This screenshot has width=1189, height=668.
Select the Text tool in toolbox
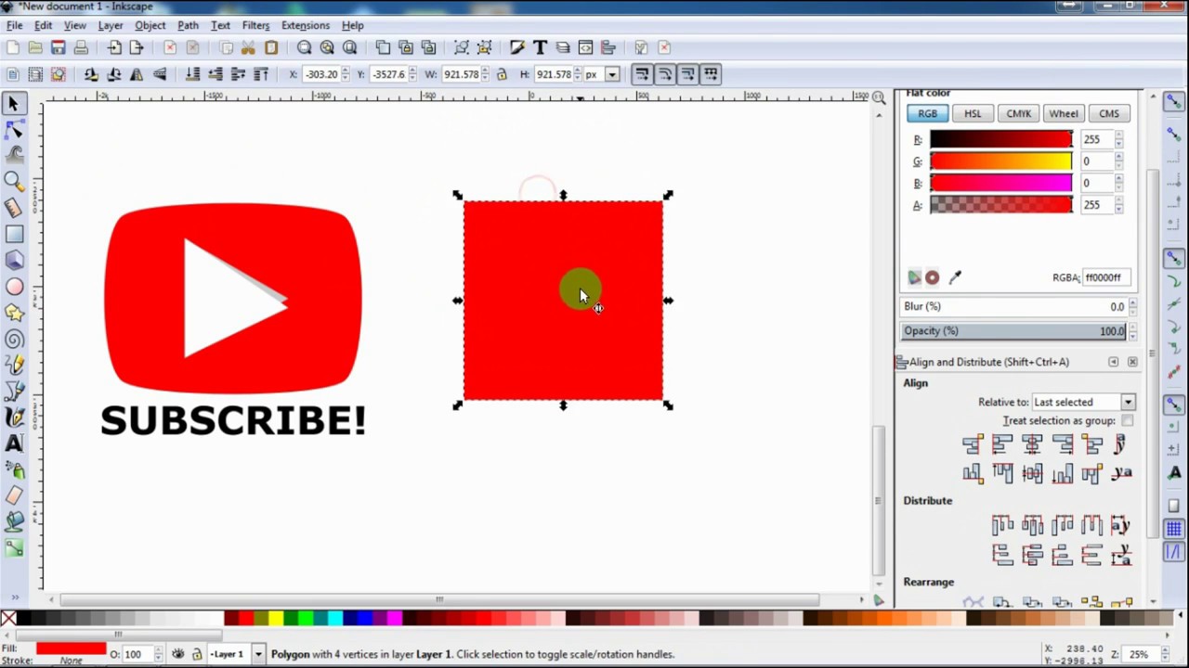[x=14, y=443]
